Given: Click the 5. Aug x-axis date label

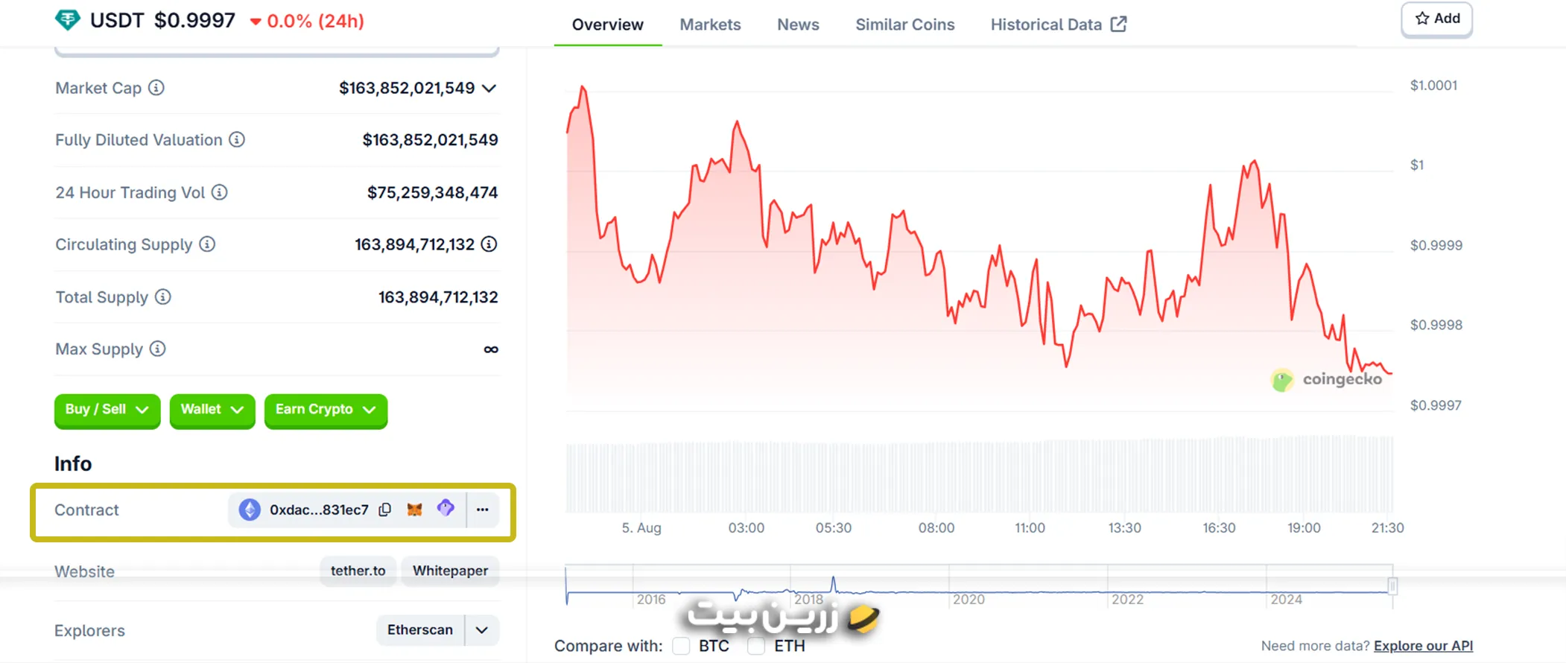Looking at the screenshot, I should point(641,527).
